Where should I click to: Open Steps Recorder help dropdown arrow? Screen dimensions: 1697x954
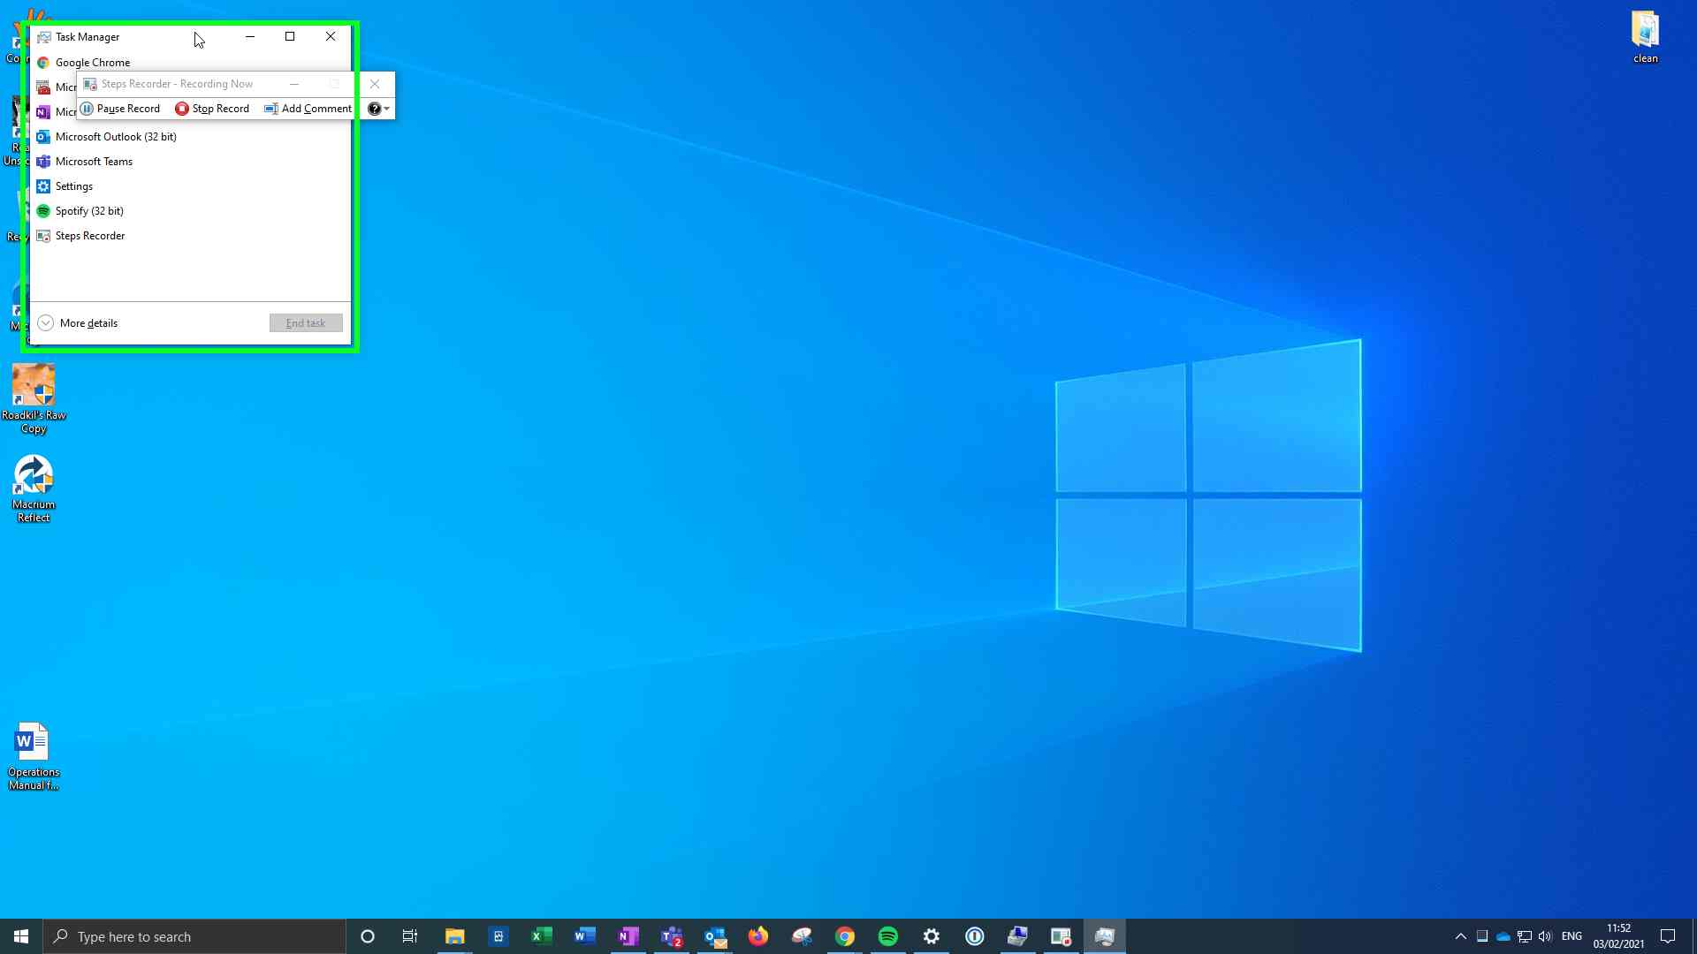click(x=386, y=109)
